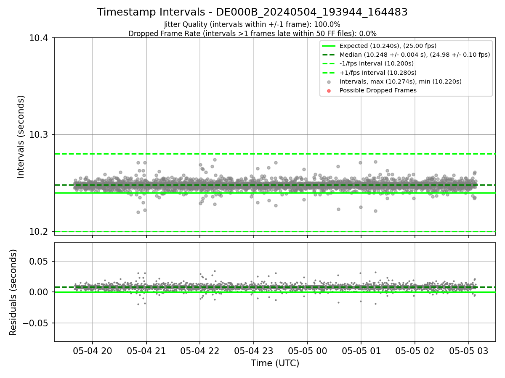Image resolution: width=505 pixels, height=378 pixels.
Task: Click the 'Dropped Frame Rate' subtitle line
Action: coord(252,34)
